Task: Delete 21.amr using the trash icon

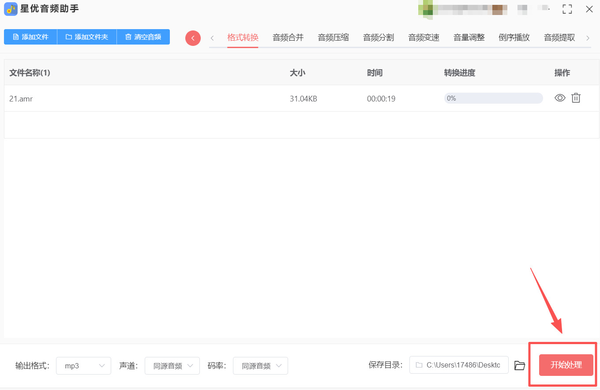Action: coord(576,98)
